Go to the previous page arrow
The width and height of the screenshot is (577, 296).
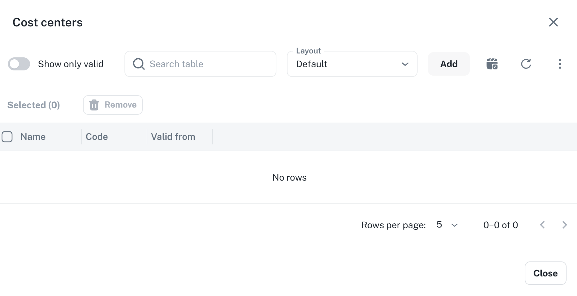(542, 225)
